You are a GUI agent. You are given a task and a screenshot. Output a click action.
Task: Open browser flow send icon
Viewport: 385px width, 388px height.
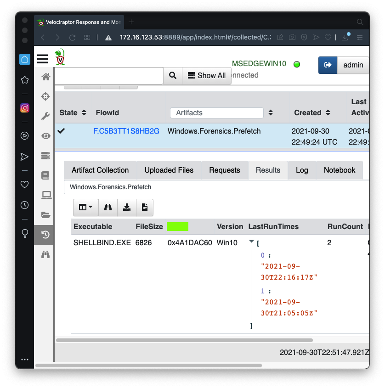pos(24,157)
